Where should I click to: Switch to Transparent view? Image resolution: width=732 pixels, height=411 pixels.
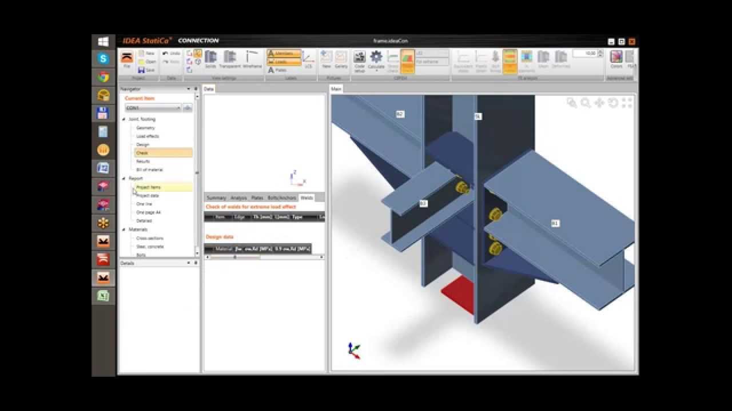coord(230,59)
